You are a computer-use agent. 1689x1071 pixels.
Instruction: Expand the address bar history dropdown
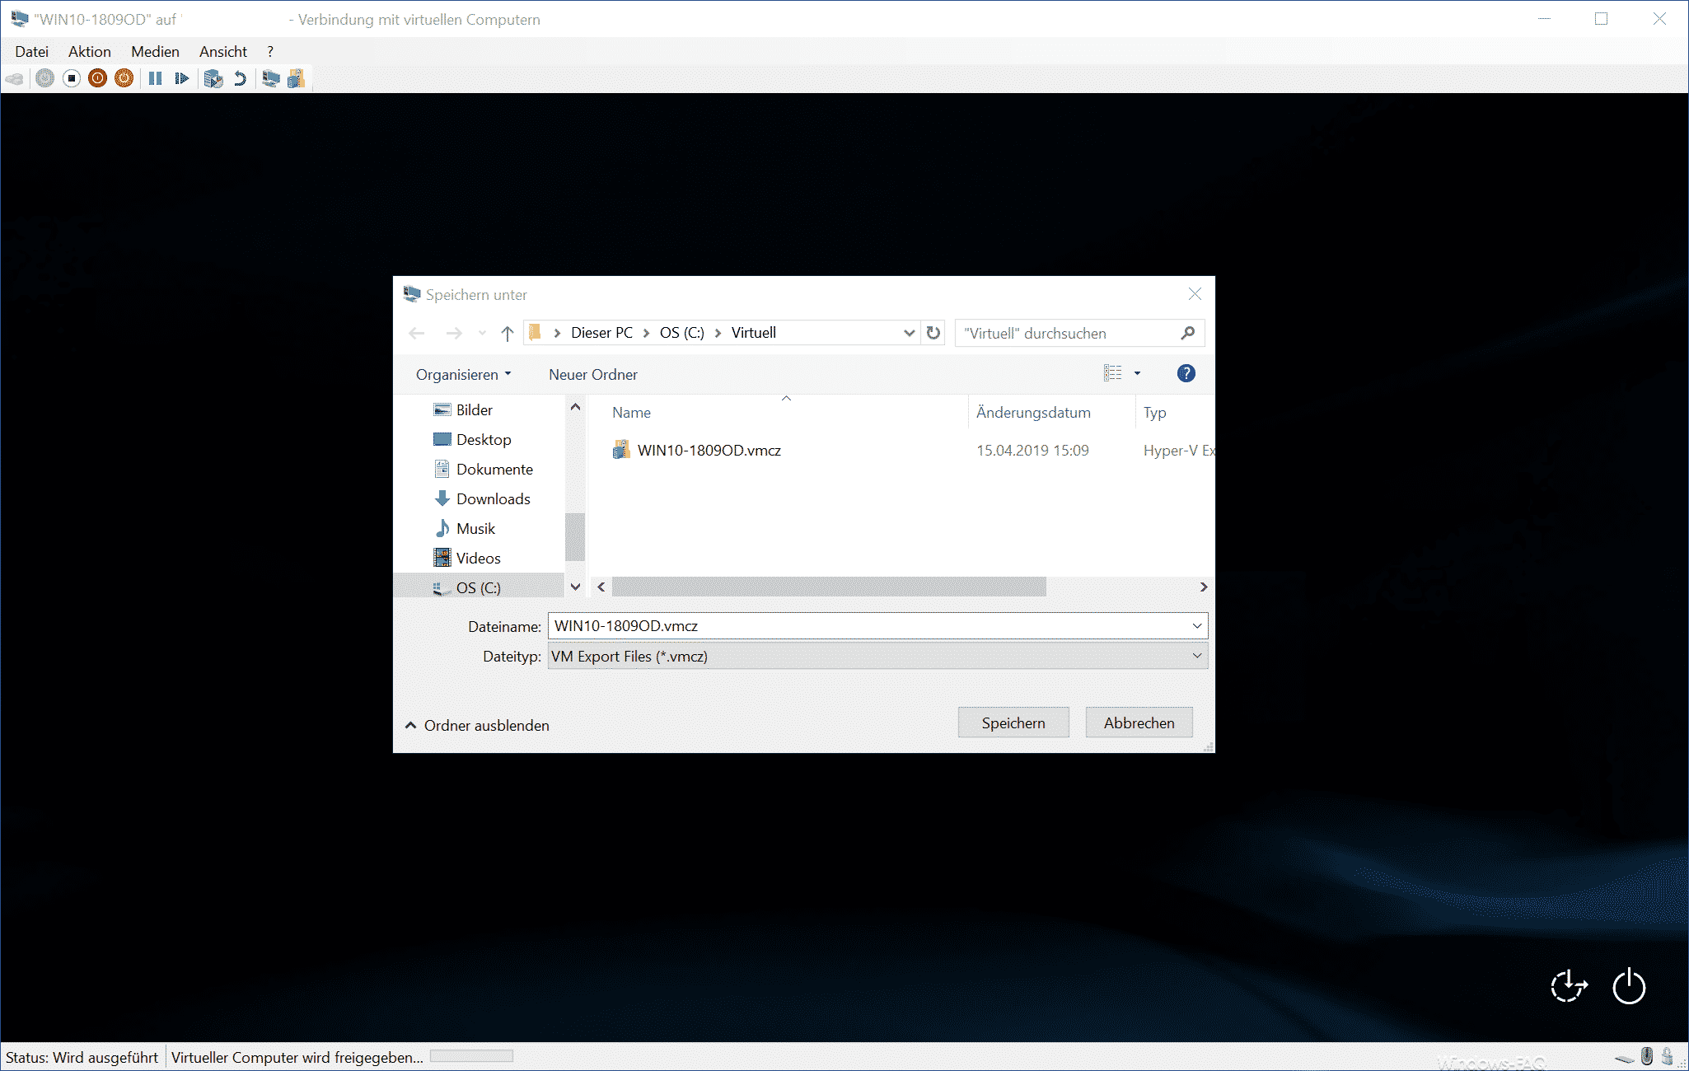click(909, 333)
